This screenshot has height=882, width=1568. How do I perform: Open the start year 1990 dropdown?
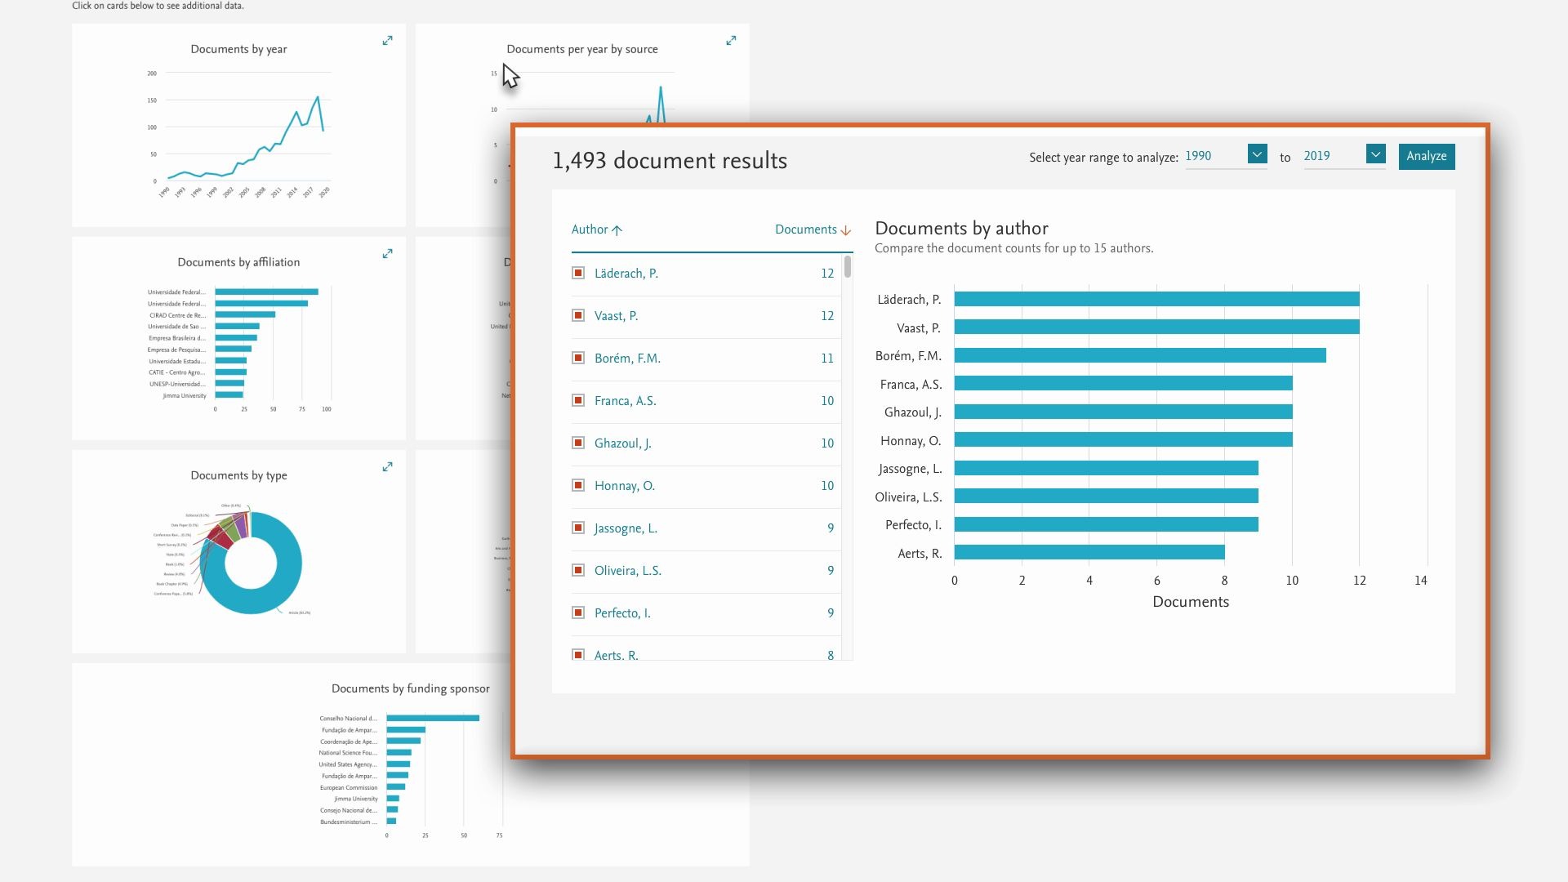1257,154
